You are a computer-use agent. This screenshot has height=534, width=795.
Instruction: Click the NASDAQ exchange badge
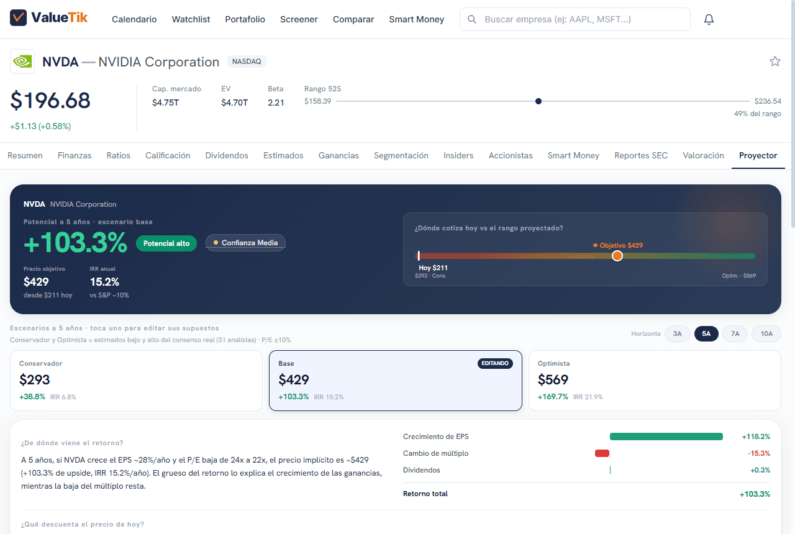coord(247,61)
